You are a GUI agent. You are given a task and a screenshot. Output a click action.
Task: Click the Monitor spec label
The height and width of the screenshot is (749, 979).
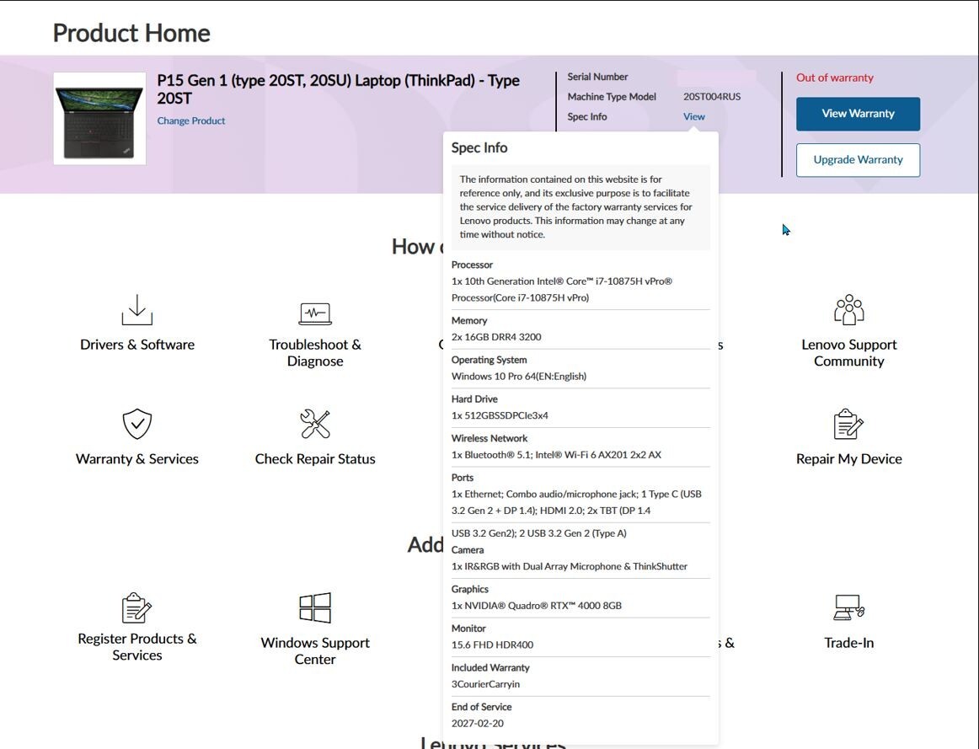tap(468, 629)
